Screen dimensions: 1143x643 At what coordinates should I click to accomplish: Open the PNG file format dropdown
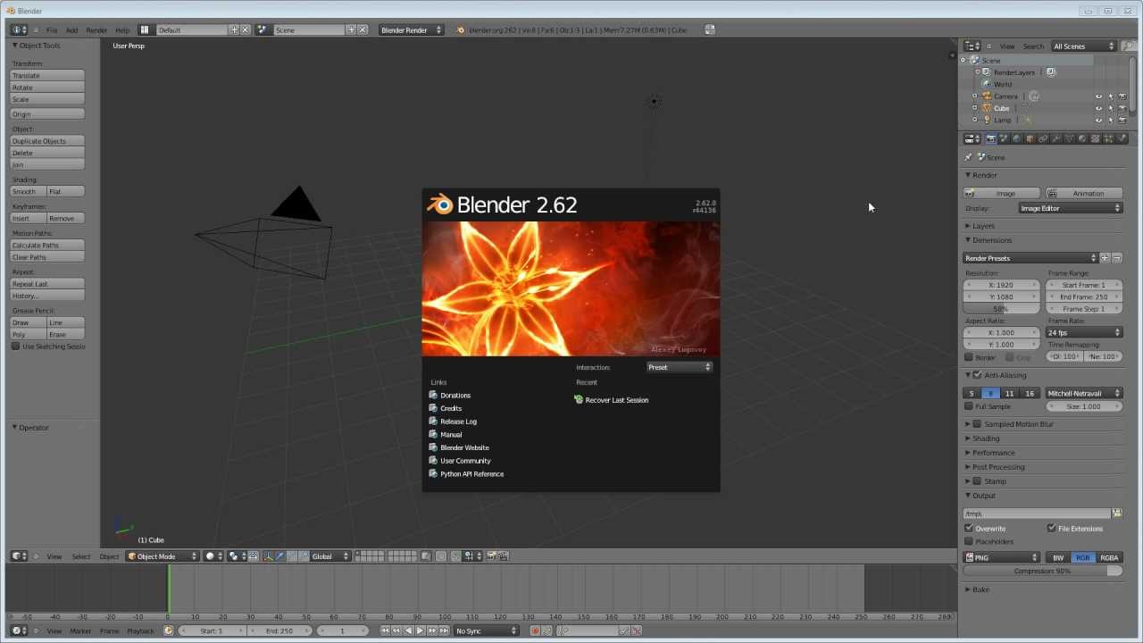click(x=1001, y=557)
